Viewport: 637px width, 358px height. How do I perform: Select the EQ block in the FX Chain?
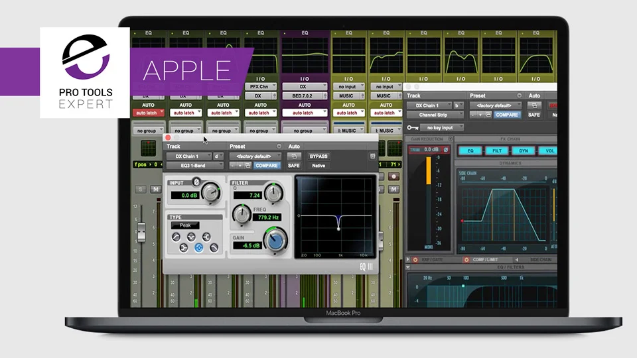coord(470,150)
